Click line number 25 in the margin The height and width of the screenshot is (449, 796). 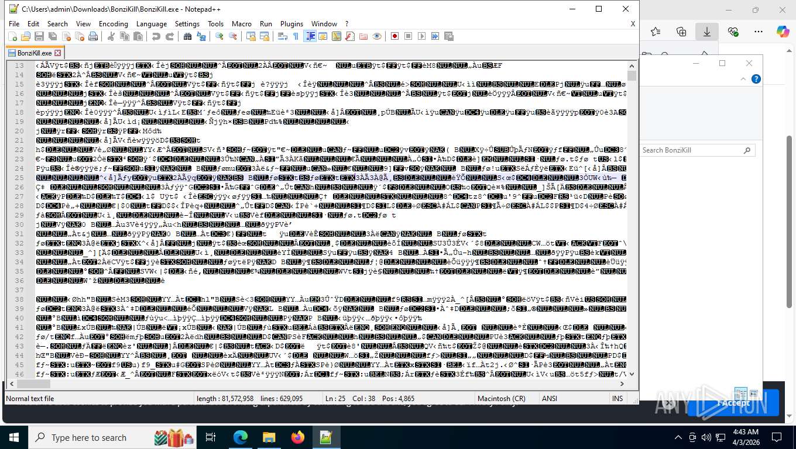click(20, 177)
